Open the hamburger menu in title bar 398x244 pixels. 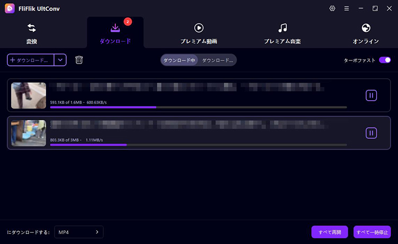click(x=347, y=8)
